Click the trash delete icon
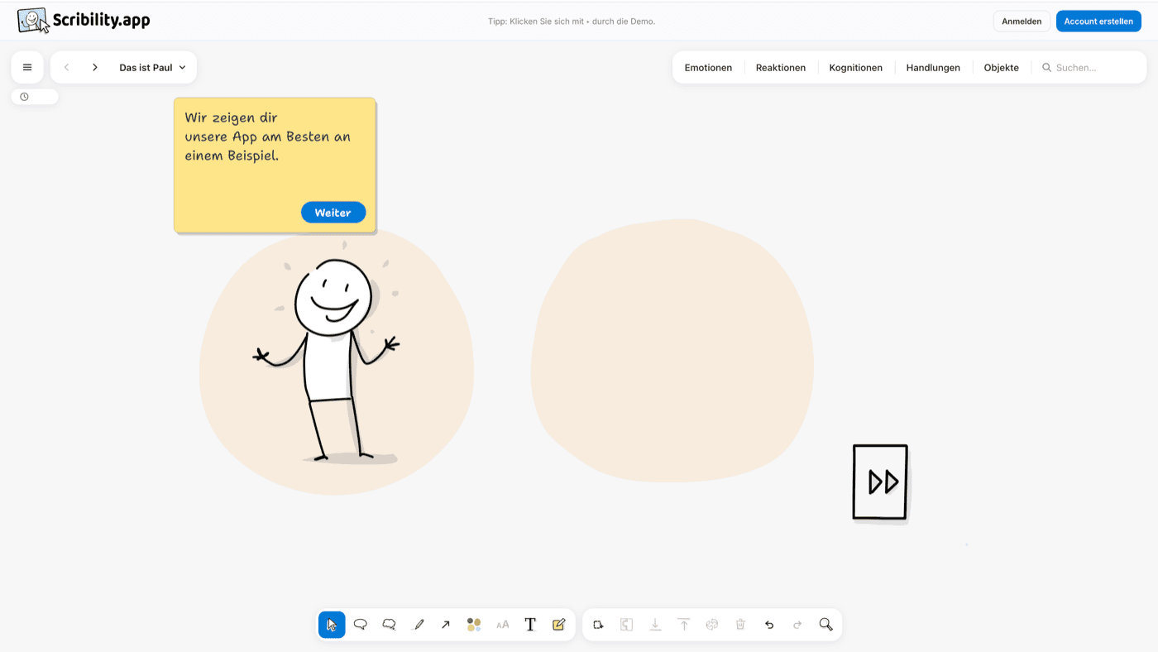 [x=740, y=625]
